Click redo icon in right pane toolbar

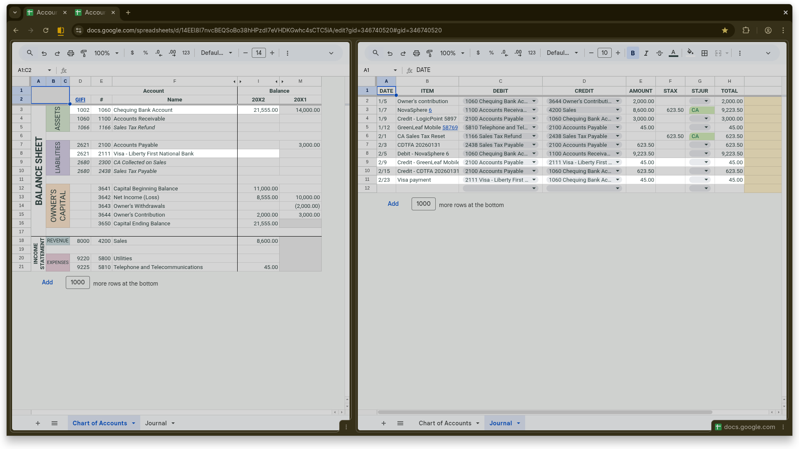pos(403,53)
